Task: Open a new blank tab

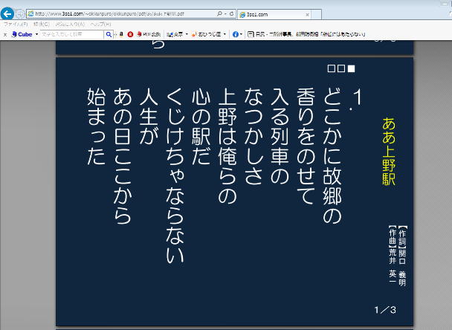Action: 317,14
